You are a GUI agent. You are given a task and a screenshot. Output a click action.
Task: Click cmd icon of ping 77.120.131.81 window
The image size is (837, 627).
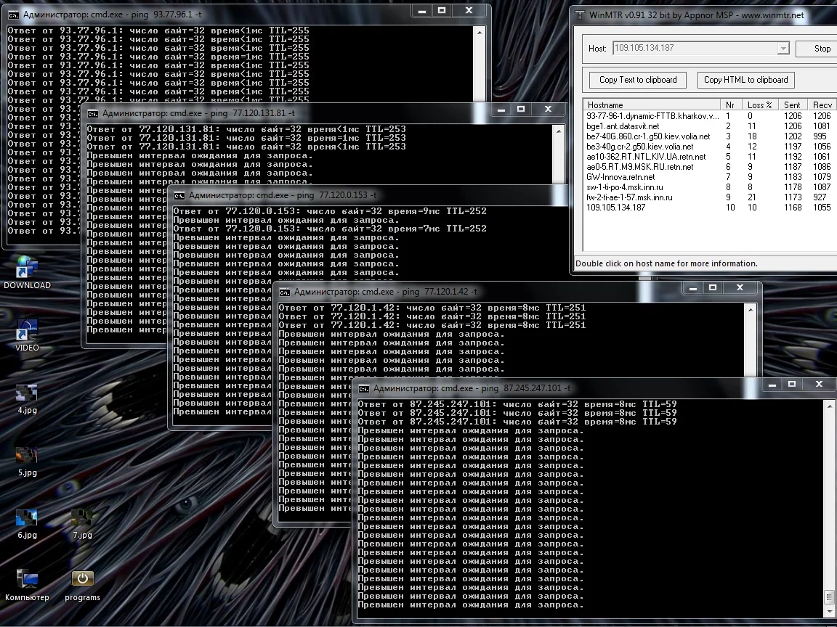(93, 113)
